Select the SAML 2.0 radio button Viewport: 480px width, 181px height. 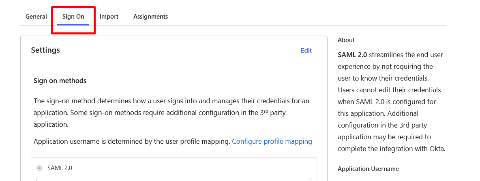(x=39, y=168)
